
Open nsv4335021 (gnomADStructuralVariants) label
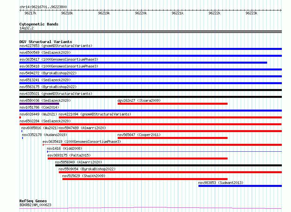click(x=56, y=94)
